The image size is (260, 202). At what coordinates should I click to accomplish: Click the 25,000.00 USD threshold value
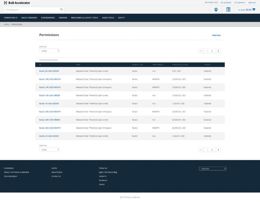pos(178,128)
